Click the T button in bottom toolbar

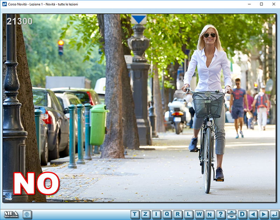pyautogui.click(x=135, y=214)
